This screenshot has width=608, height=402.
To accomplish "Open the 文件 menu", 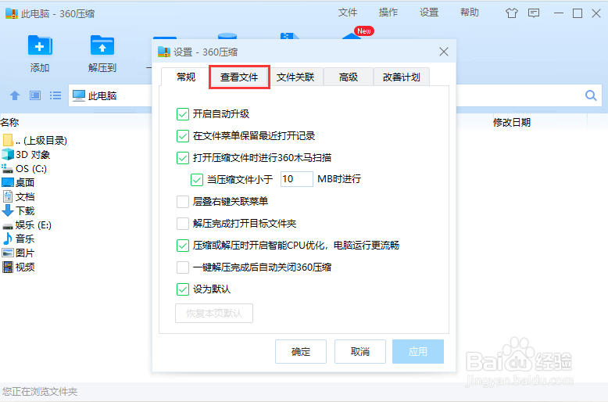I will point(348,13).
